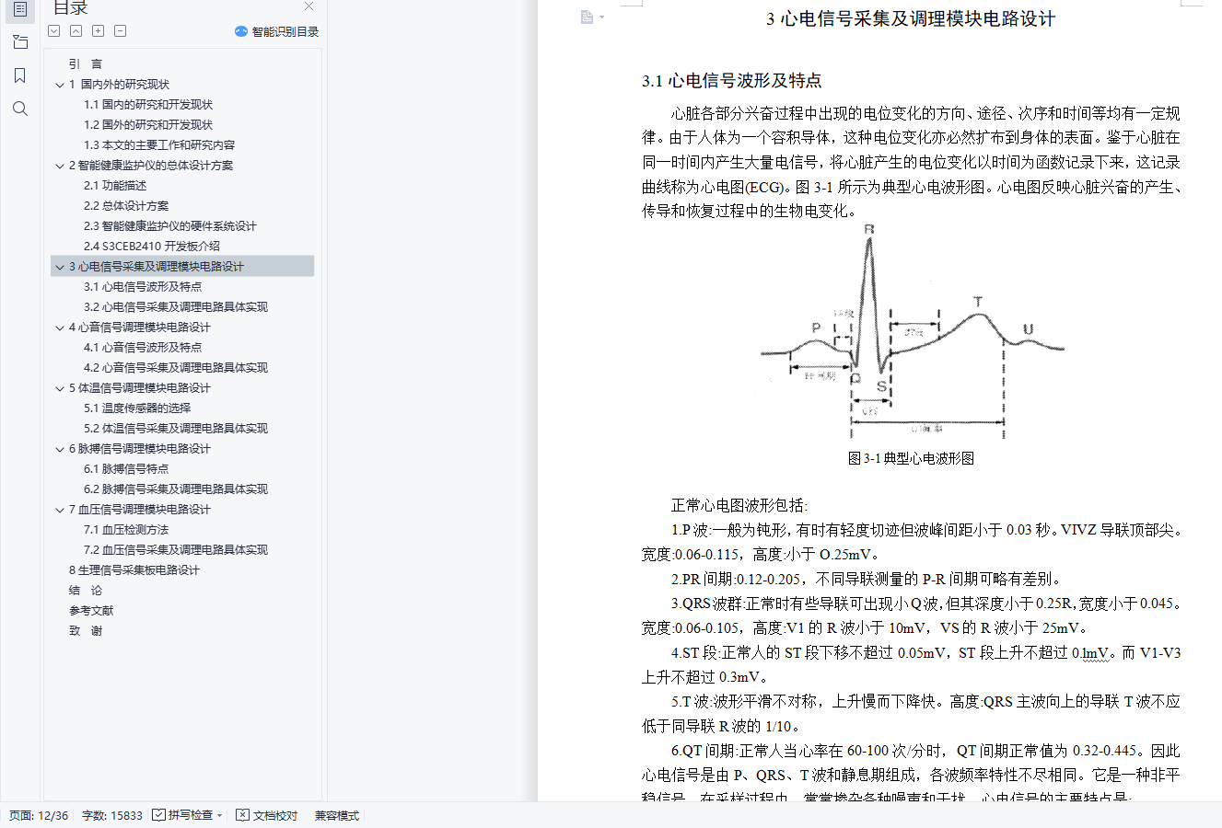Image resolution: width=1222 pixels, height=828 pixels.
Task: Navigate to '2.2 总体设计方案'
Action: click(126, 206)
